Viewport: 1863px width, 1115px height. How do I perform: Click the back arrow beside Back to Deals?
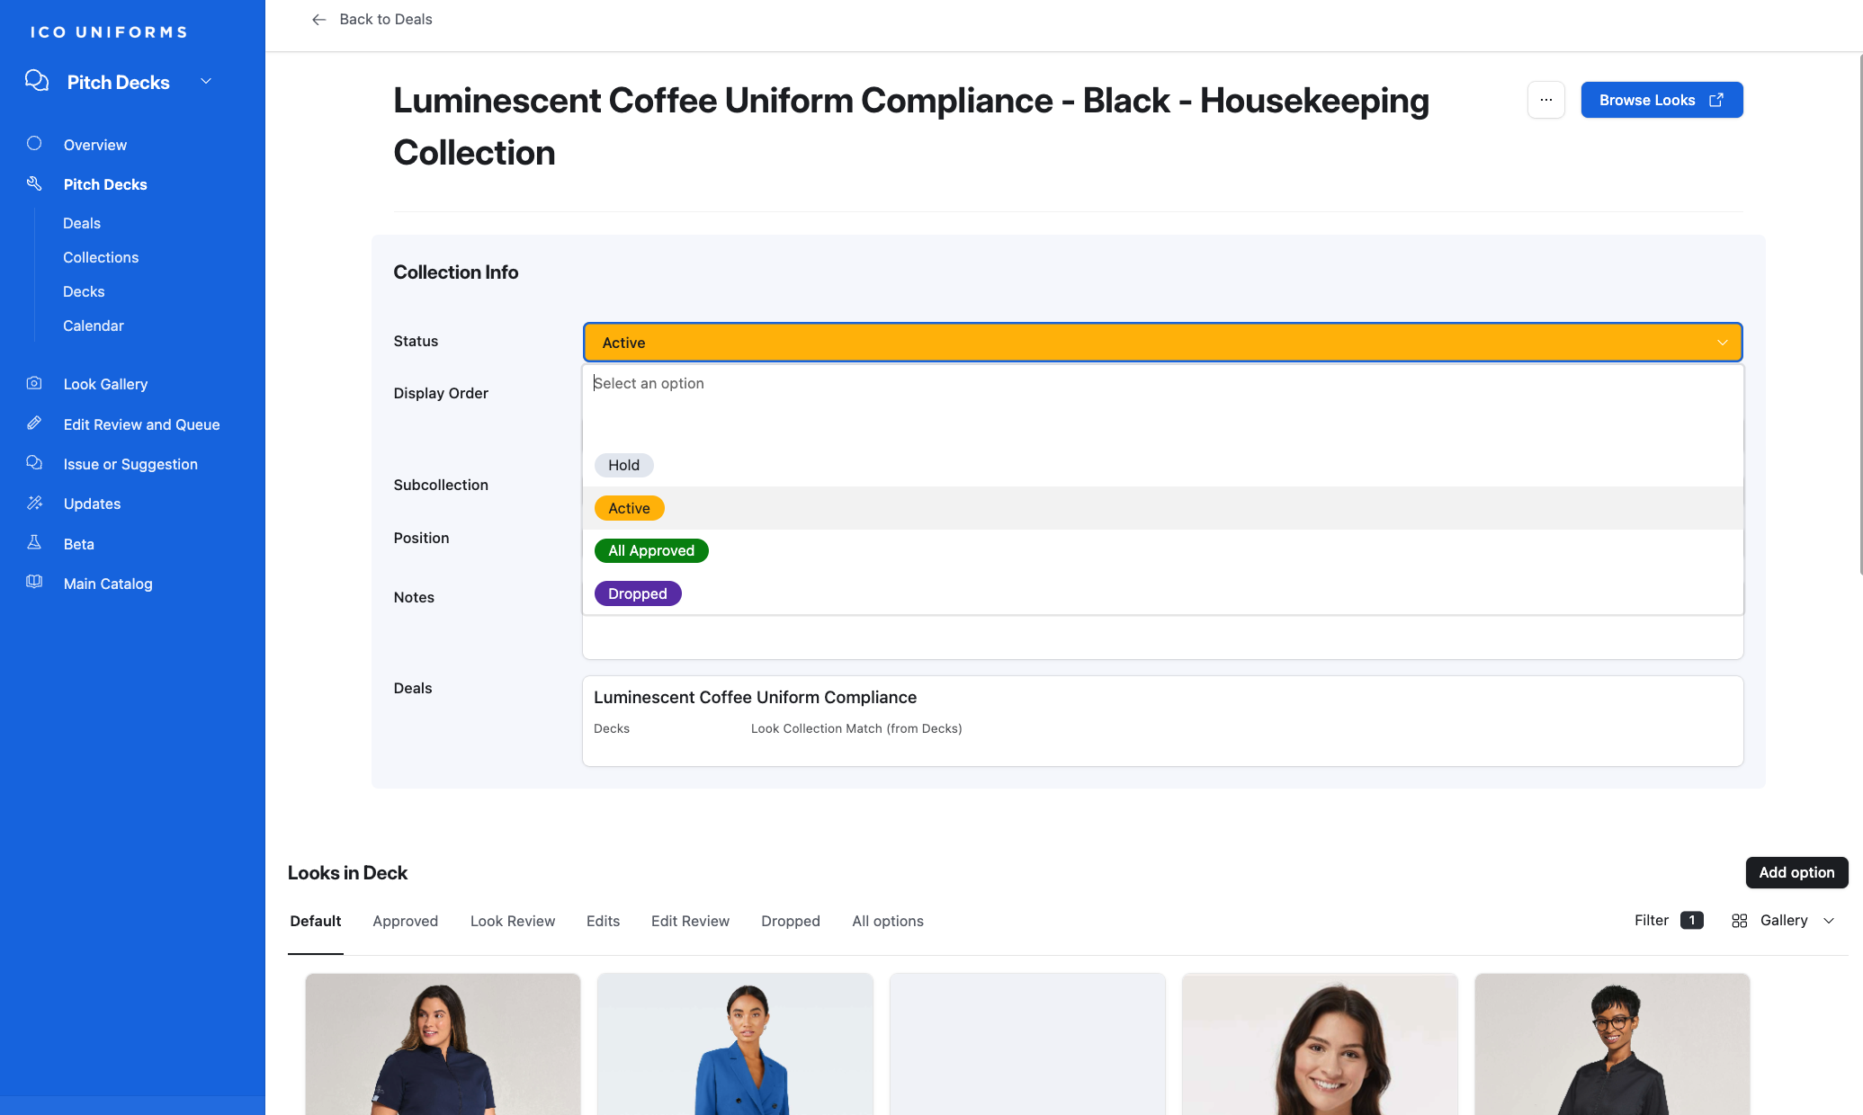pyautogui.click(x=318, y=20)
